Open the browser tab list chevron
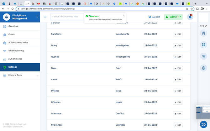 (x=207, y=4)
